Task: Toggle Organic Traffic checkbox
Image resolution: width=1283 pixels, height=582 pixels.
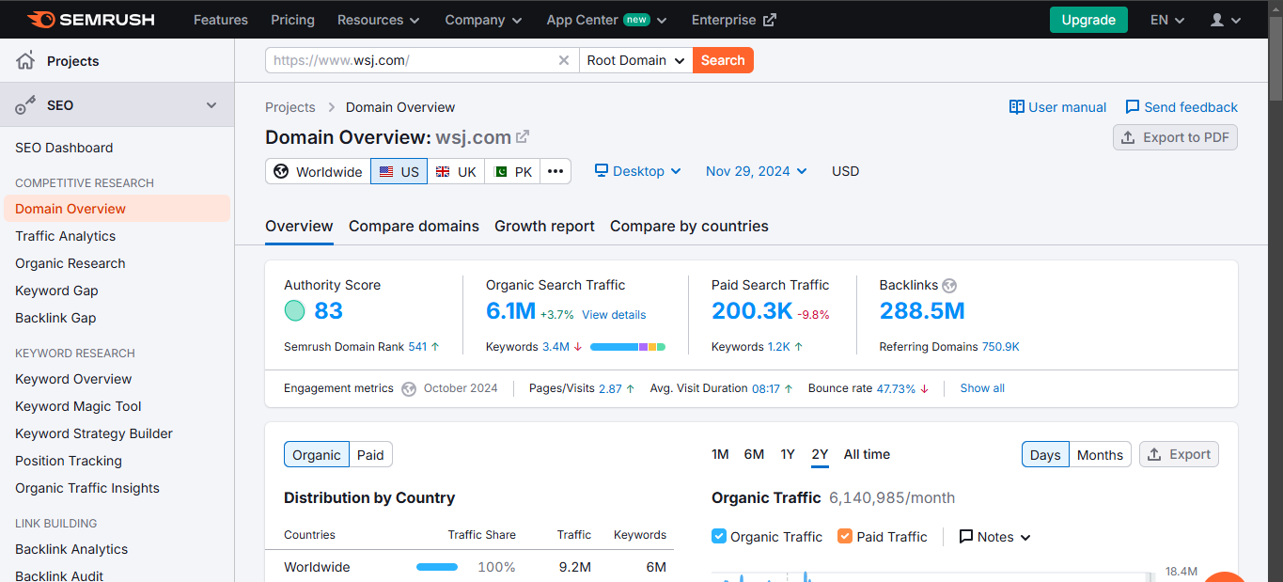Action: tap(719, 536)
